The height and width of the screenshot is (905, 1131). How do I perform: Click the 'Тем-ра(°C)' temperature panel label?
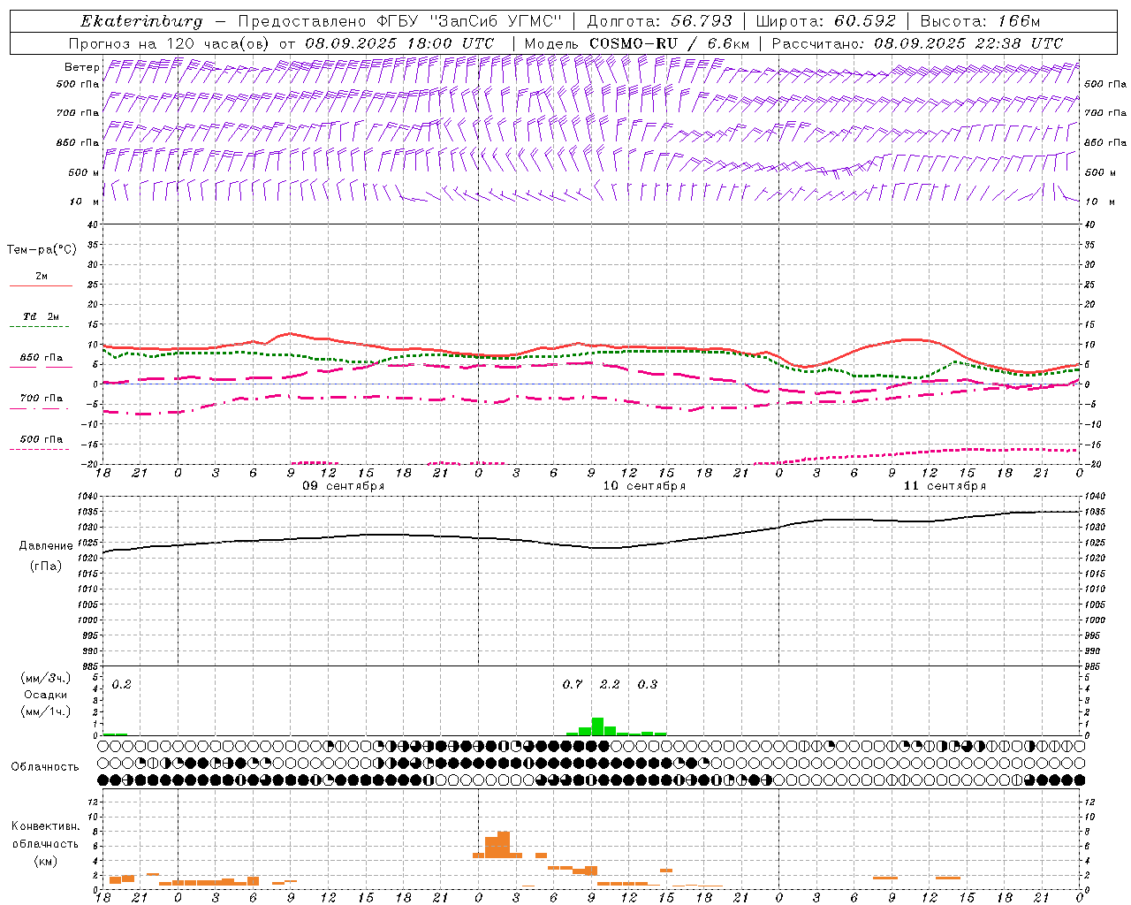point(42,250)
